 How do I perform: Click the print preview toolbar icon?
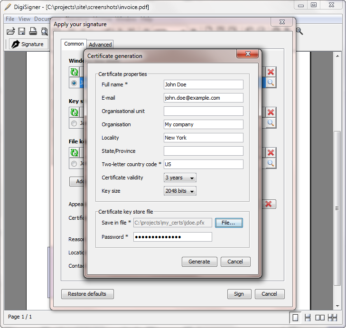click(45, 31)
